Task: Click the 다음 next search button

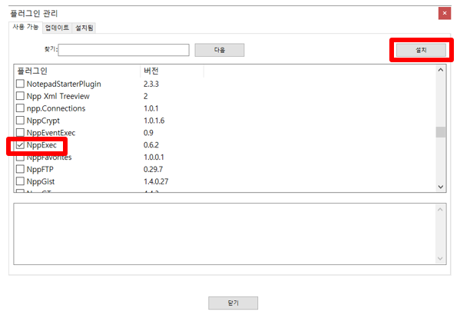Action: pos(220,50)
